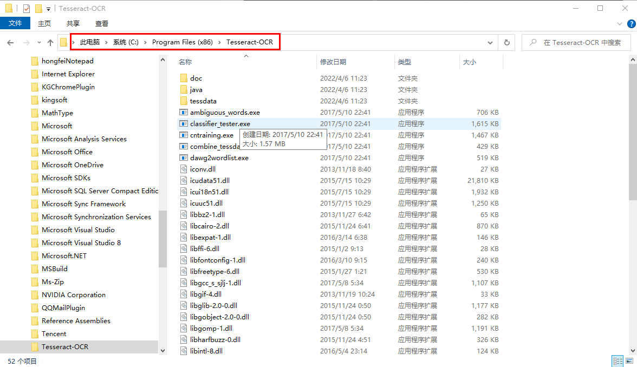Screen dimensions: 637x367
Task: Select cntraining.exe application icon
Action: 184,135
